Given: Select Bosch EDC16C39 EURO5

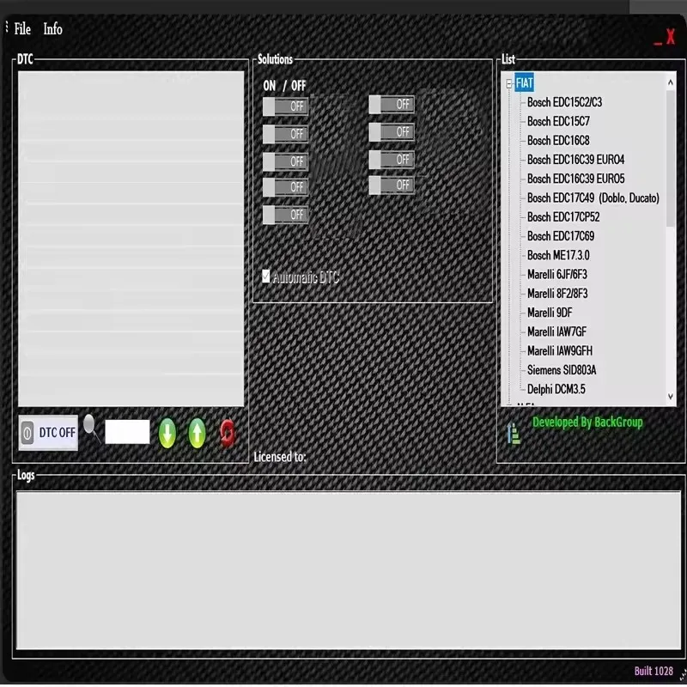Looking at the screenshot, I should (x=575, y=179).
